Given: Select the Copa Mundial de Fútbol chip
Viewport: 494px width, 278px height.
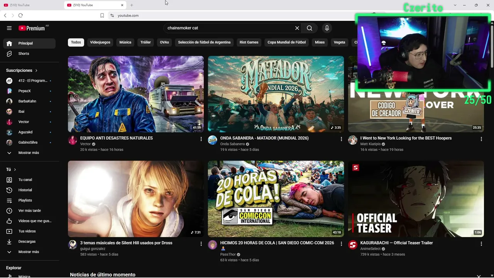Looking at the screenshot, I should coord(287,42).
